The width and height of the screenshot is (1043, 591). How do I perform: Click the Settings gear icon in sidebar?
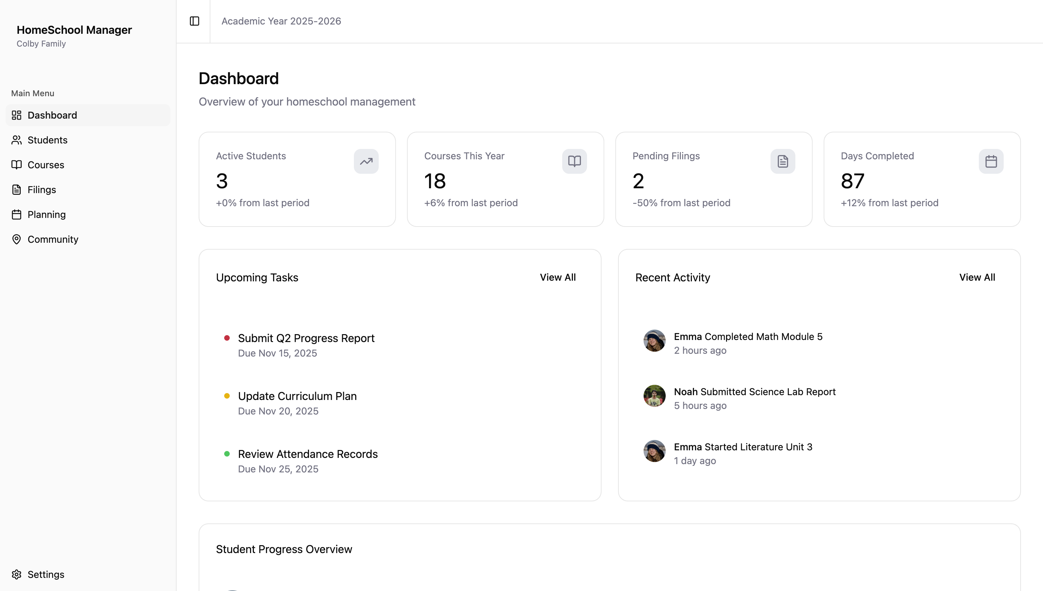pos(17,574)
